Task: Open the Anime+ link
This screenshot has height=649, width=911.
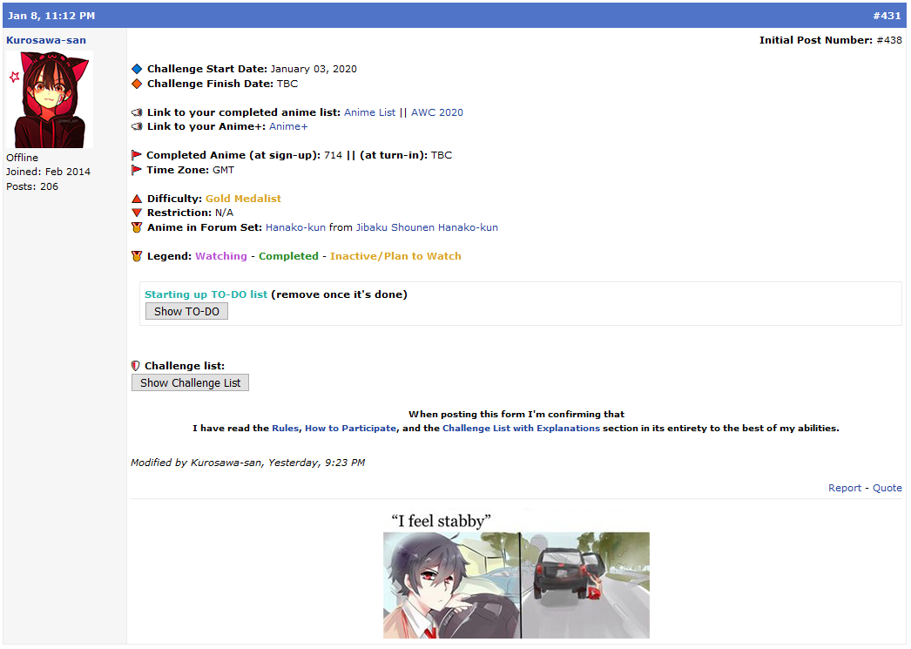Action: tap(288, 126)
